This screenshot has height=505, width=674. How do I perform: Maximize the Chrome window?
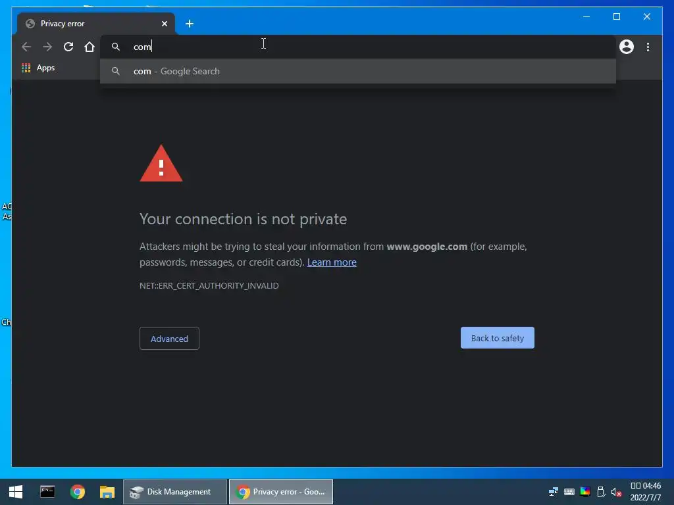[616, 16]
